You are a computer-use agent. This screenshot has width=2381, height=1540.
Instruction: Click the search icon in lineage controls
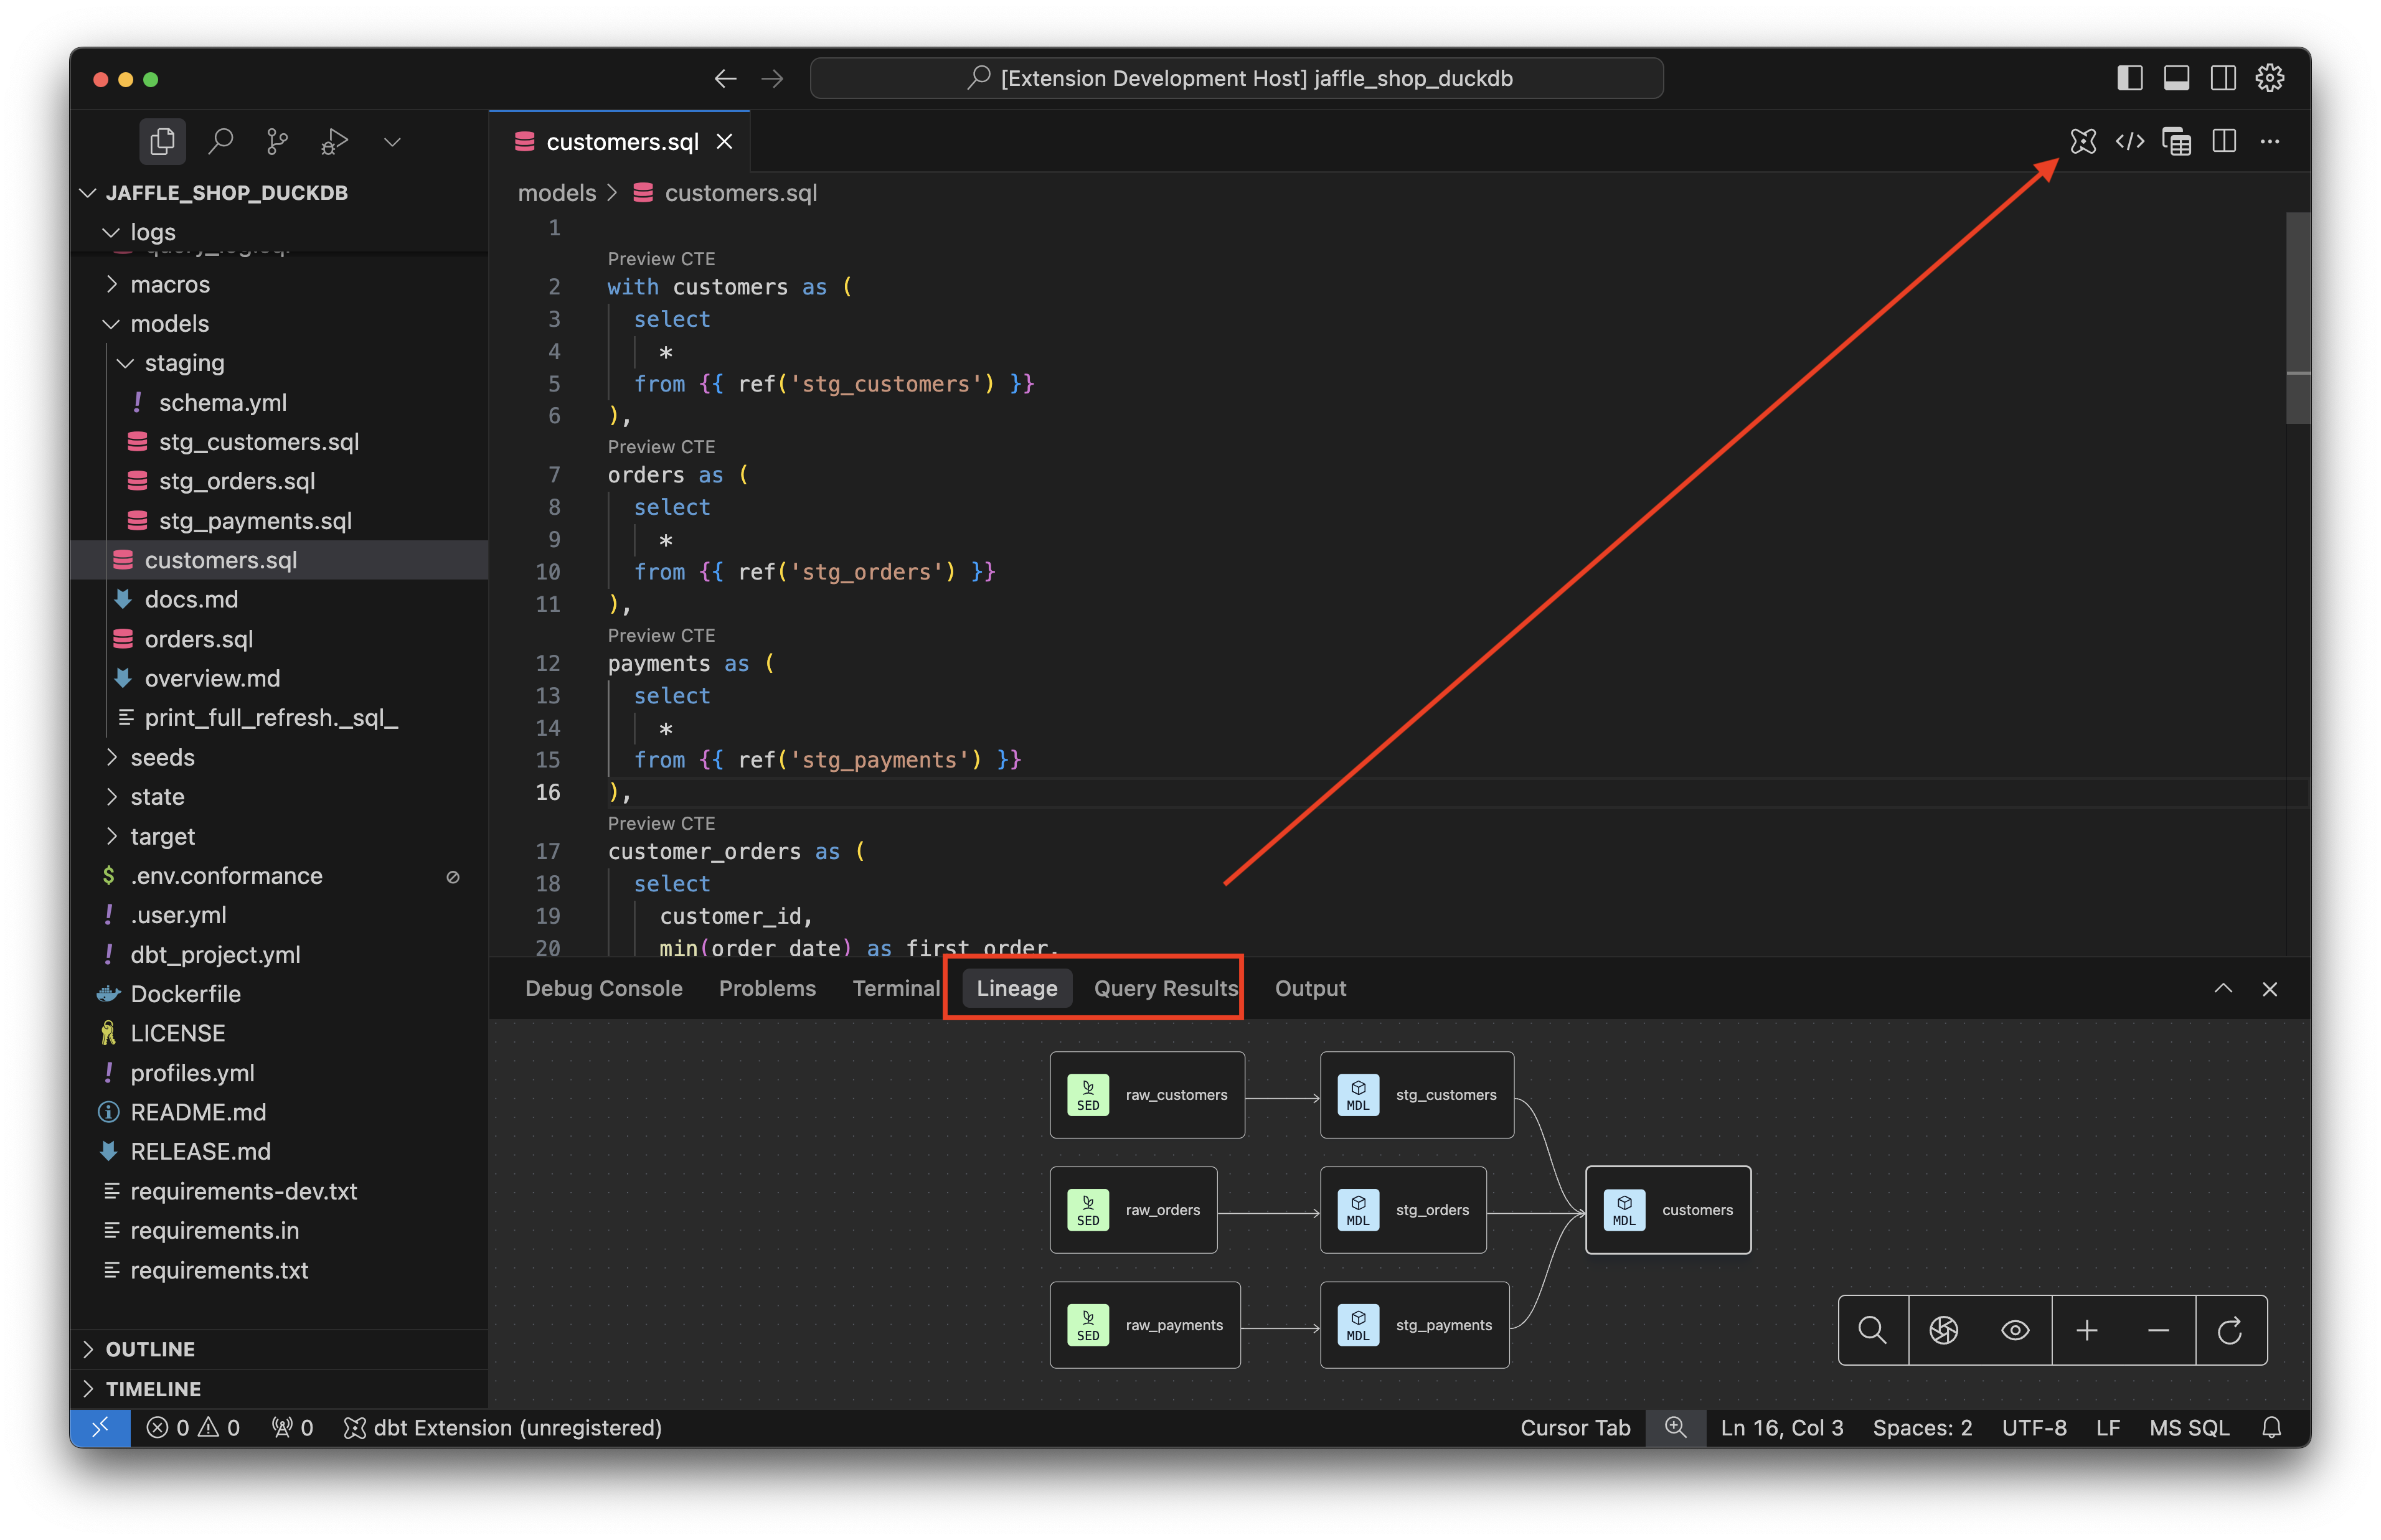[1872, 1330]
